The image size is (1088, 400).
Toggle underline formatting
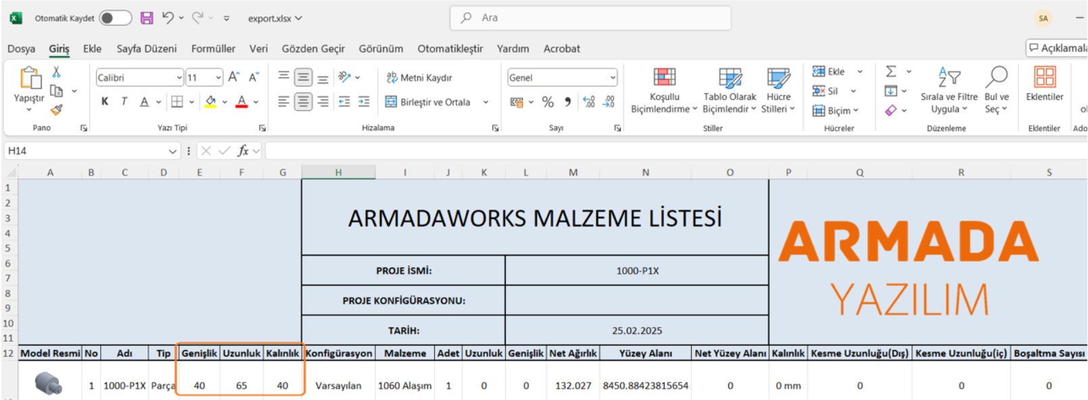(x=144, y=101)
